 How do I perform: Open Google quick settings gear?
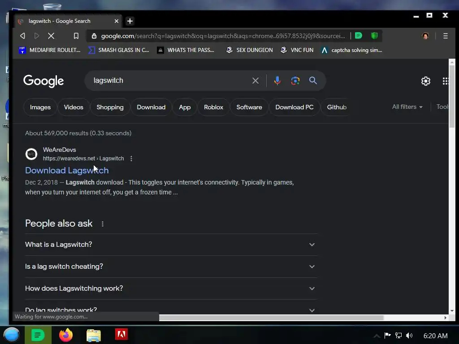426,81
